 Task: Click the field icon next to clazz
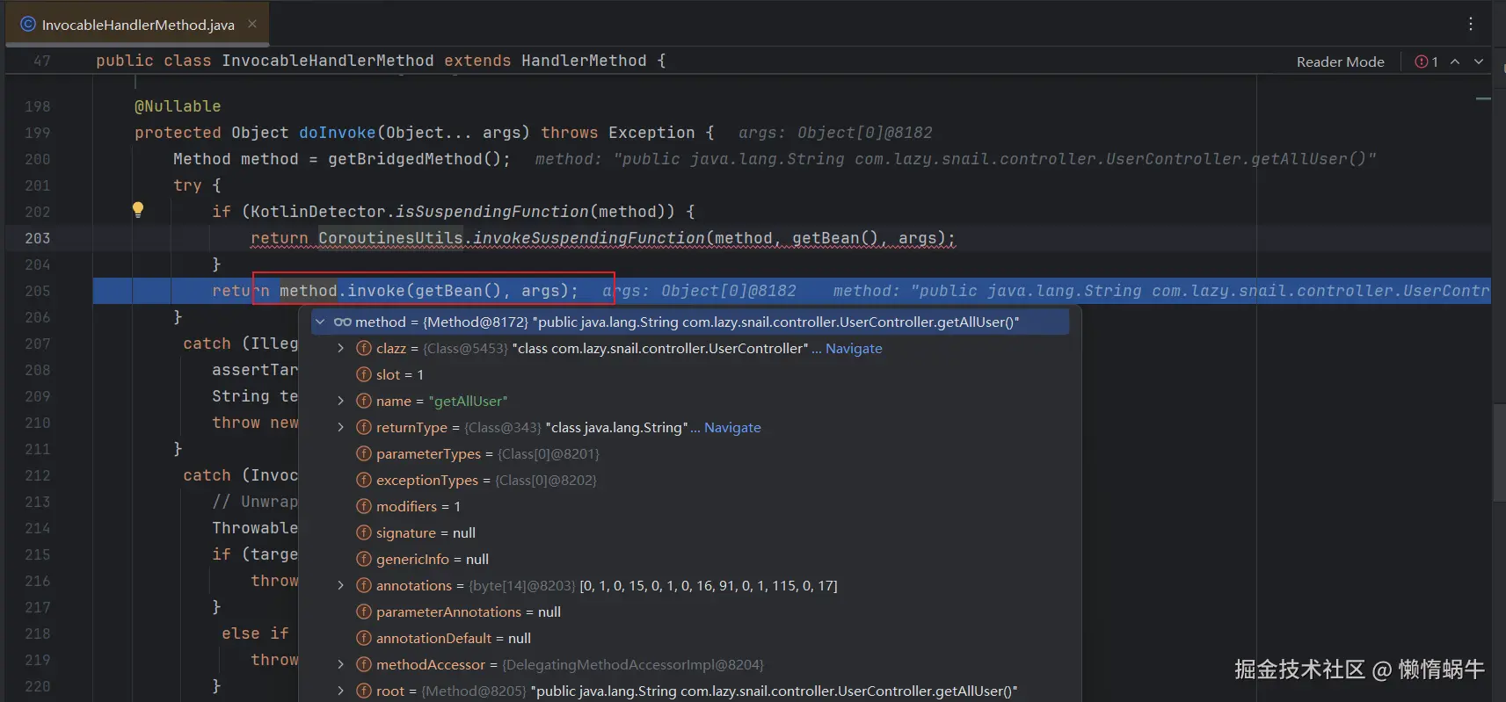(x=364, y=349)
